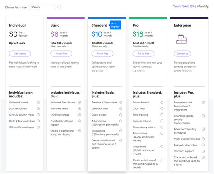This screenshot has width=214, height=174.
Task: Switch billing to Monthly
Action: [203, 6]
